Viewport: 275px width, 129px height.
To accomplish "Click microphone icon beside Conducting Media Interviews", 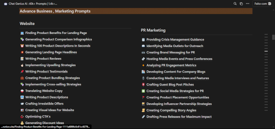I will pos(143,78).
